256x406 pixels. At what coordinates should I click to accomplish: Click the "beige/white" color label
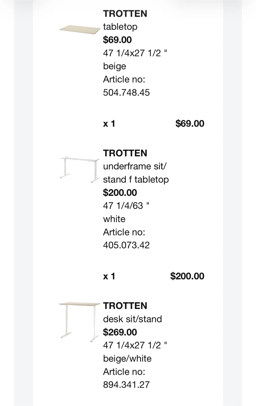127,358
